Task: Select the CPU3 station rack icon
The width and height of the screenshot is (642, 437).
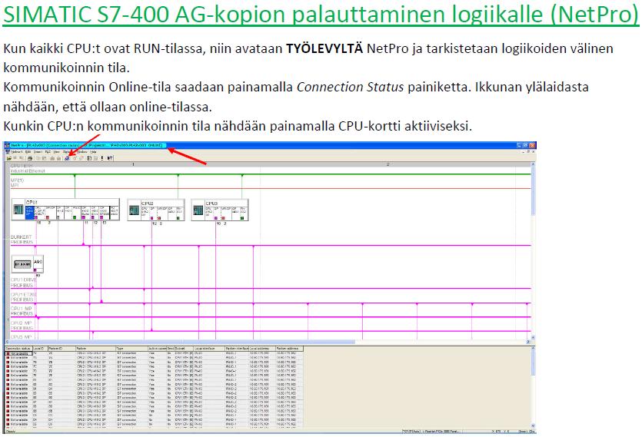Action: [198, 210]
